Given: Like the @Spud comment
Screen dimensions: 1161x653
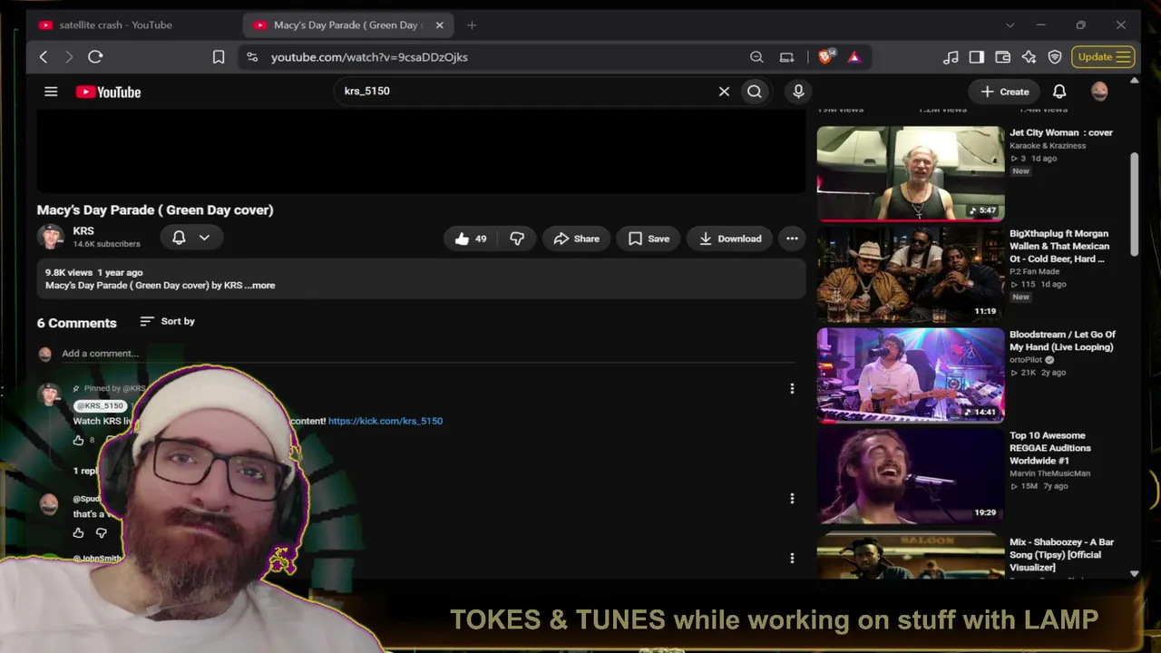Looking at the screenshot, I should [78, 532].
